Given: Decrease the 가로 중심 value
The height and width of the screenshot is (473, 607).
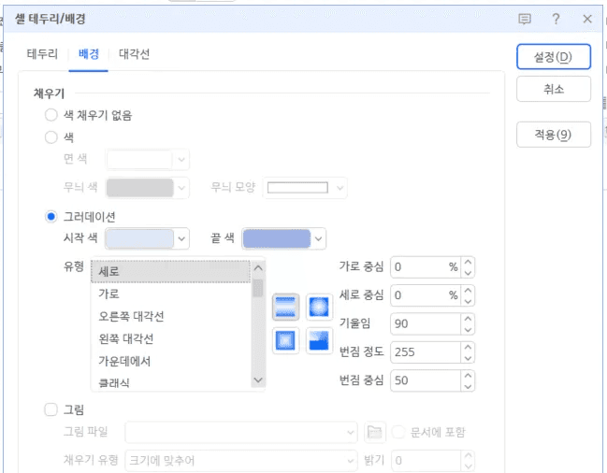Looking at the screenshot, I should 468,273.
